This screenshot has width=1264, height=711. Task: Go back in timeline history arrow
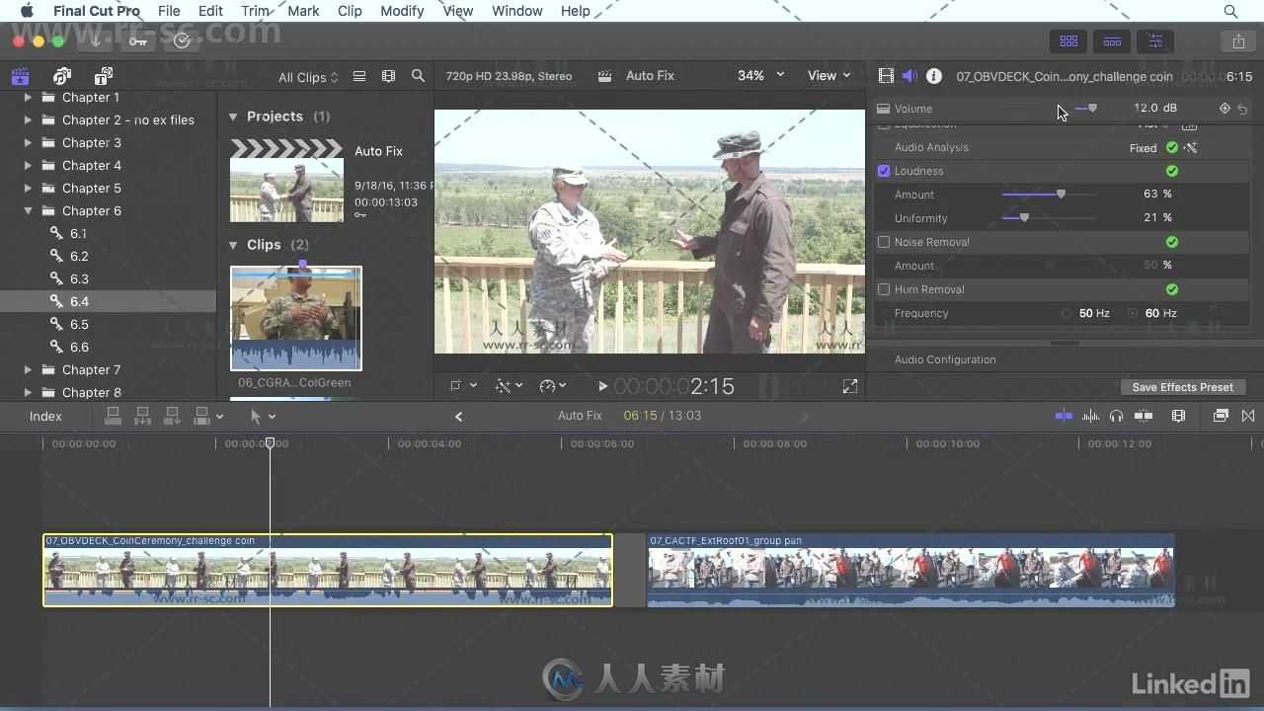pyautogui.click(x=458, y=416)
